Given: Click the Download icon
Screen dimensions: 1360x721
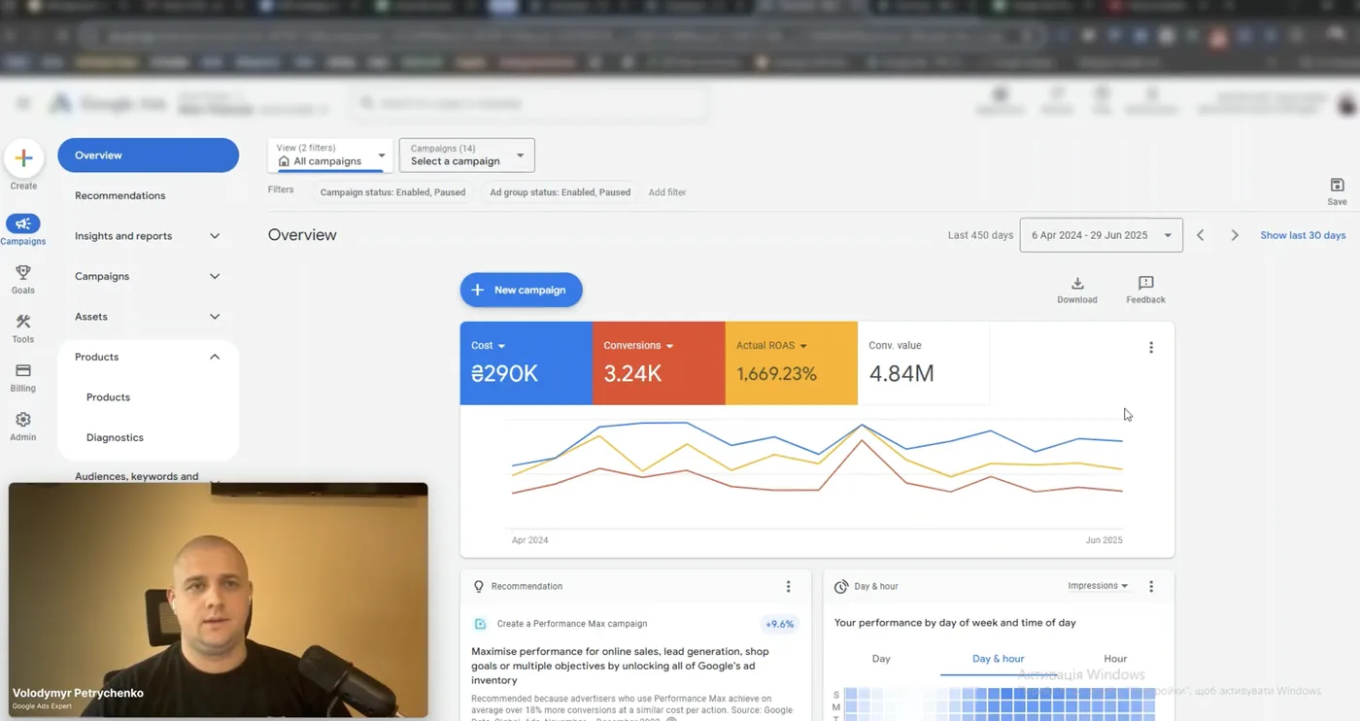Looking at the screenshot, I should [x=1077, y=283].
